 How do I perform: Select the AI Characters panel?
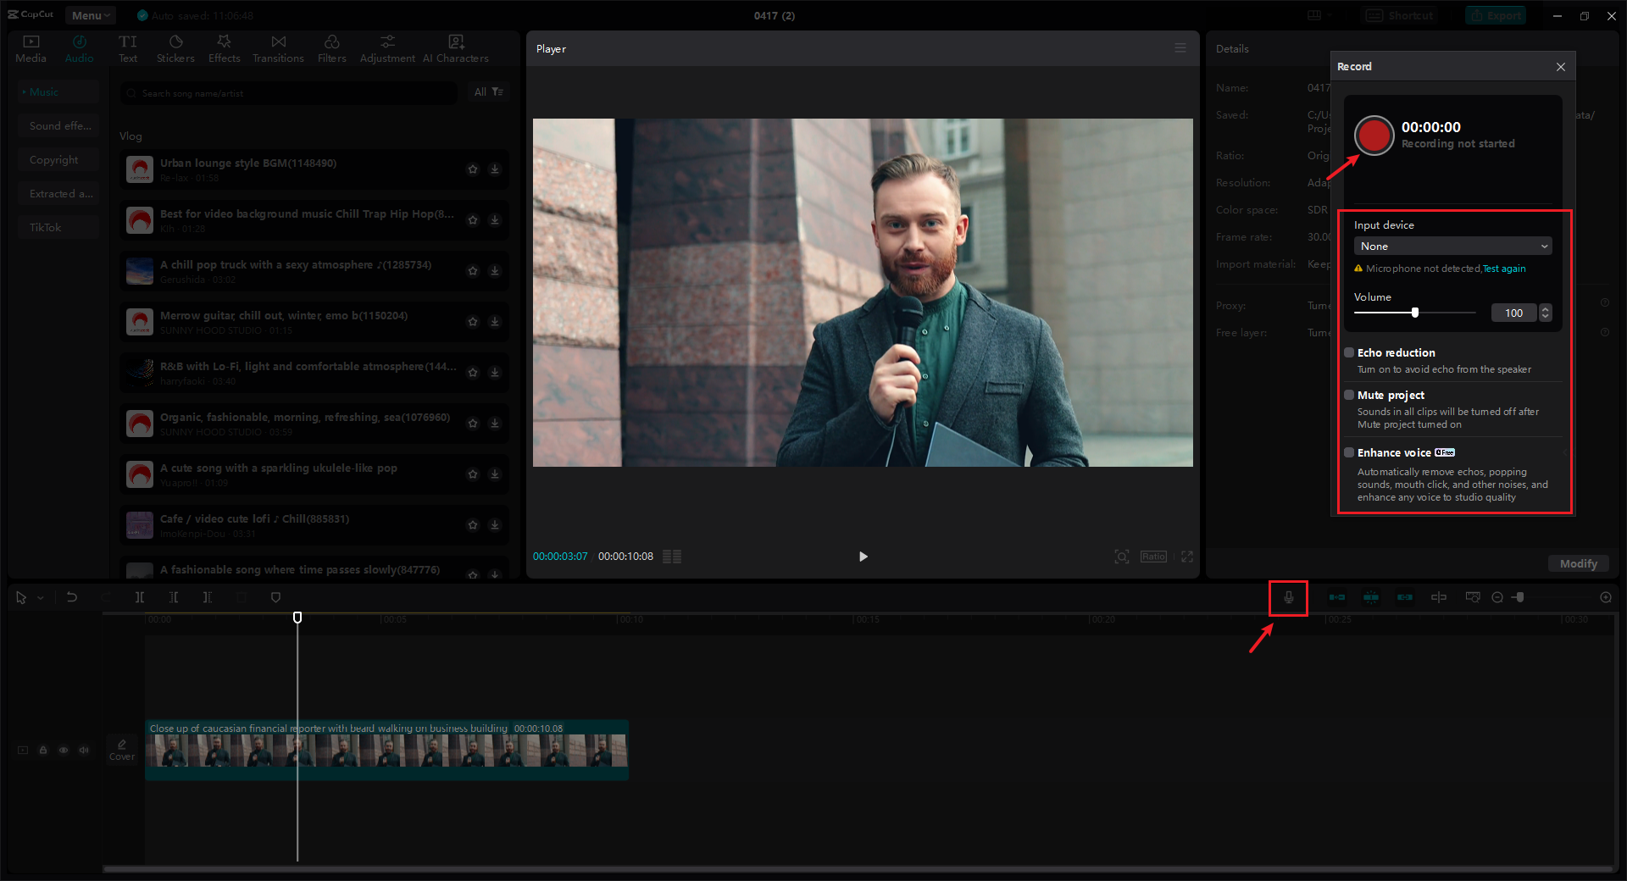tap(455, 47)
